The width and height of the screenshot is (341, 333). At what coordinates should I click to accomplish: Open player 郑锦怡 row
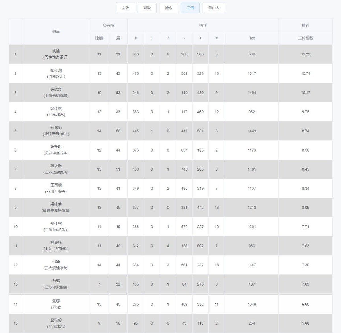[x=170, y=131]
